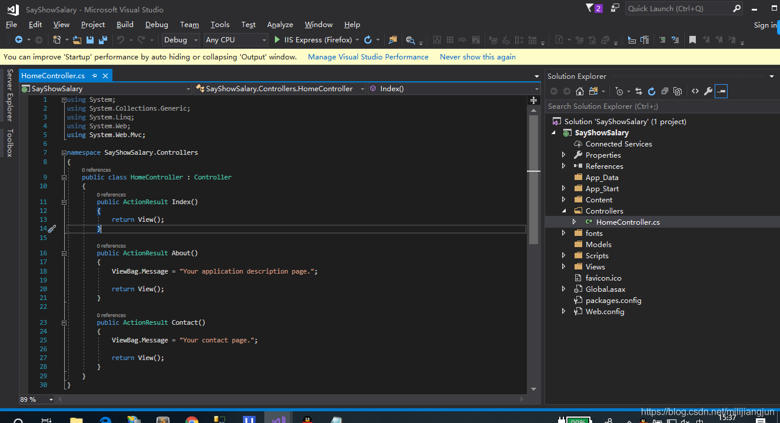
Task: Click the browser Refresh toolbar icon
Action: point(368,40)
